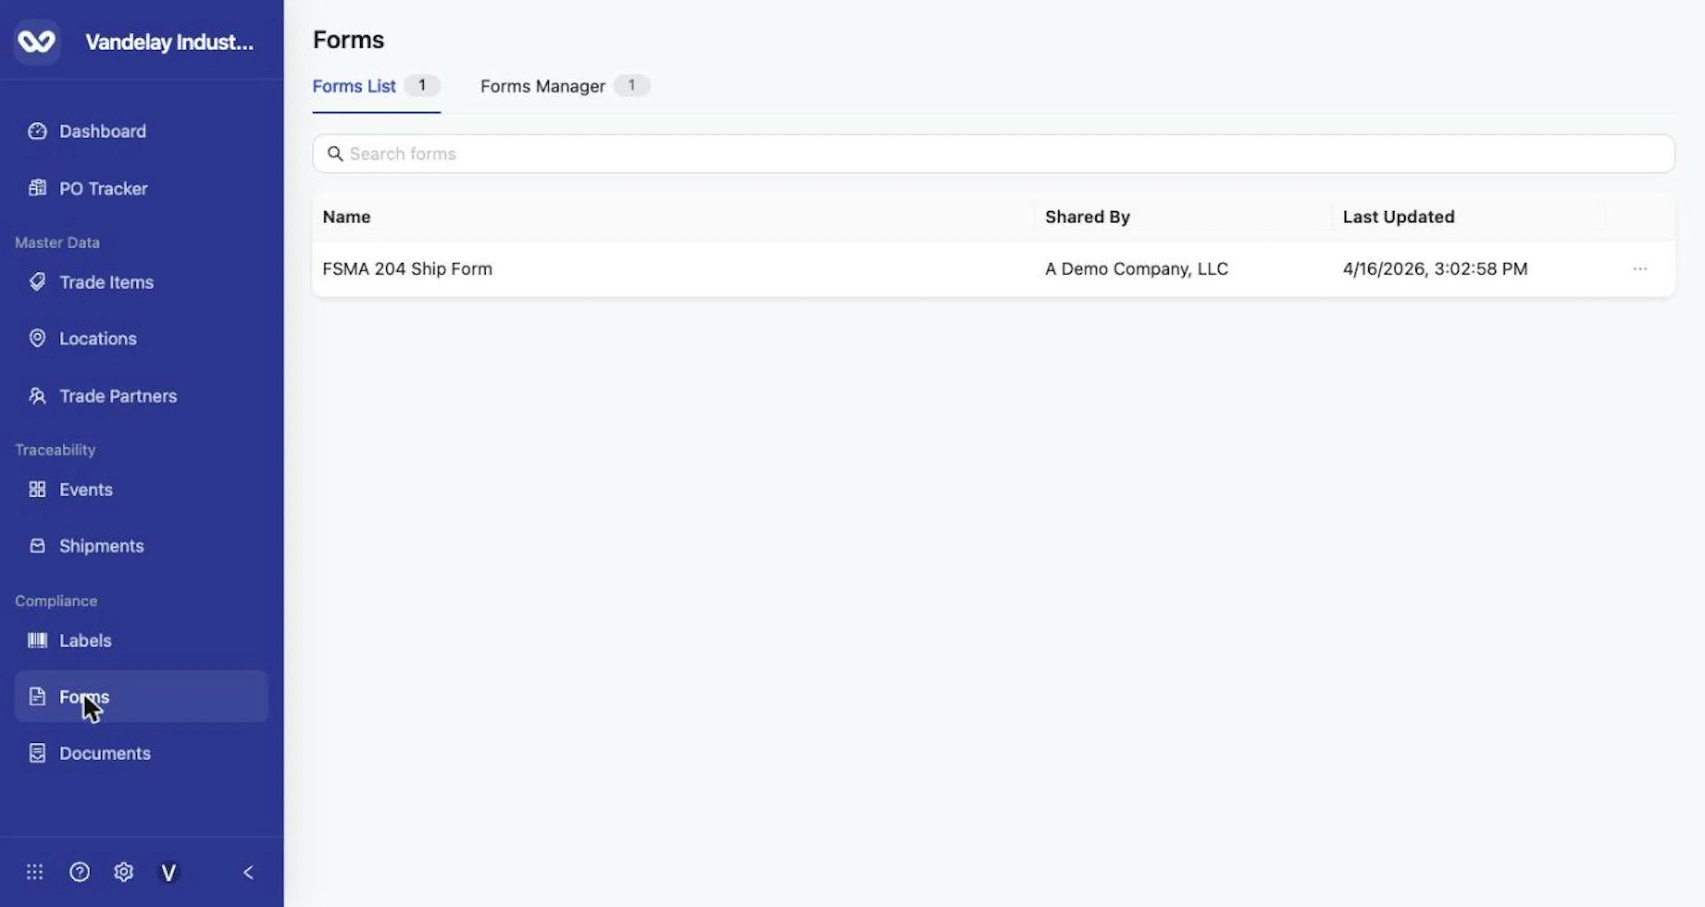Click the PO Tracker icon
The width and height of the screenshot is (1705, 907).
pos(38,188)
